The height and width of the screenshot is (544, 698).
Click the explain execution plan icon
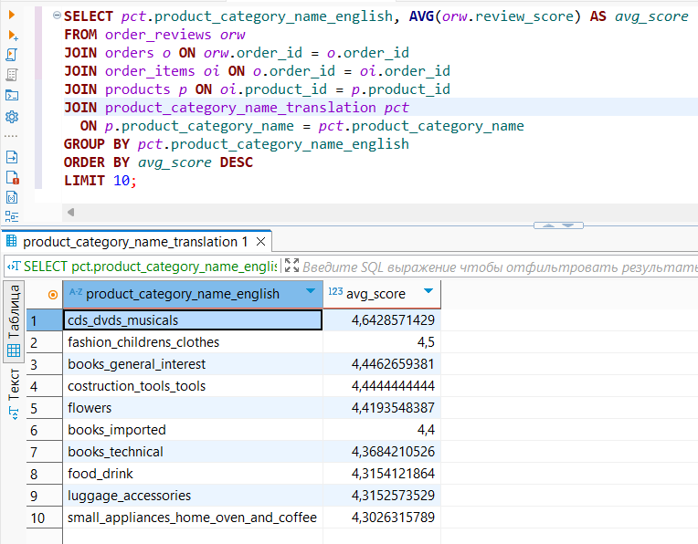click(12, 75)
